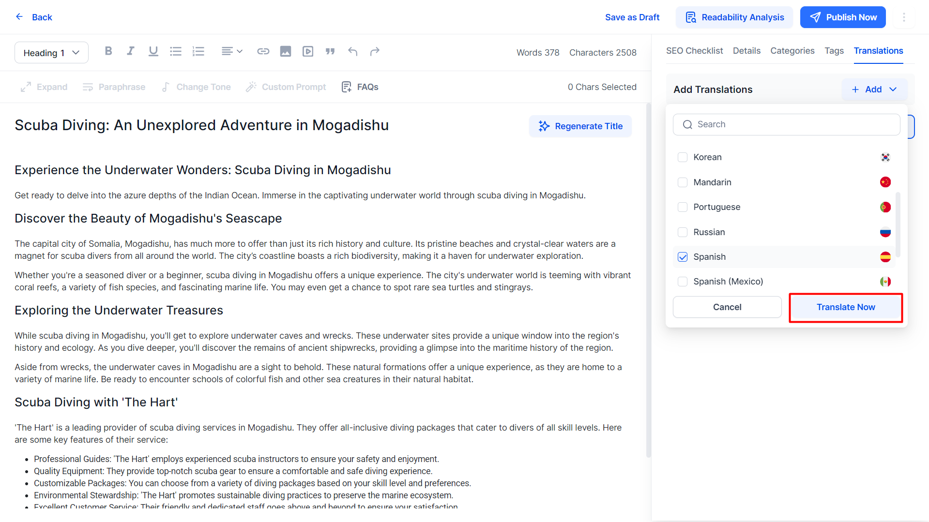Click the Paraphrase tool
The image size is (929, 522).
114,87
